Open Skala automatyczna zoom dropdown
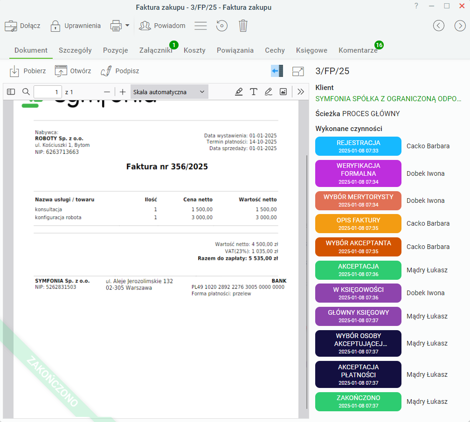This screenshot has width=470, height=422. tap(169, 92)
